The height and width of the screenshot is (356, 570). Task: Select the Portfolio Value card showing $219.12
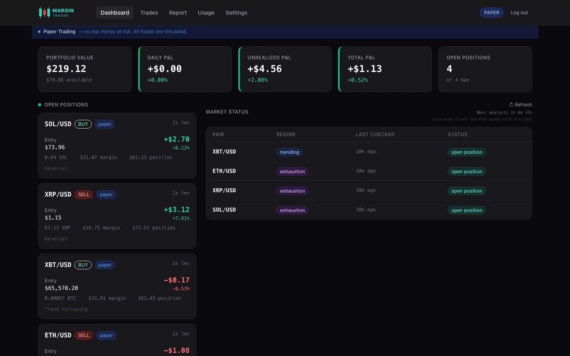(85, 69)
